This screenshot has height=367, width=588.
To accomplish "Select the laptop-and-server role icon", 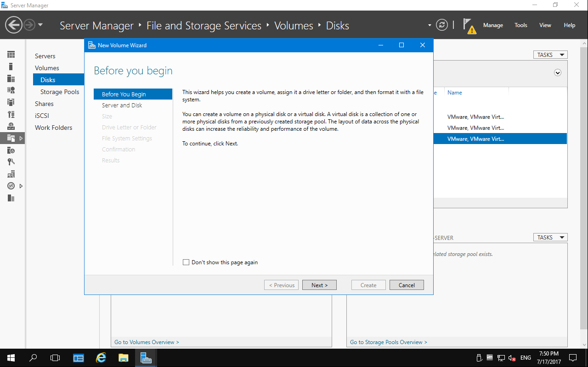I will click(x=11, y=174).
